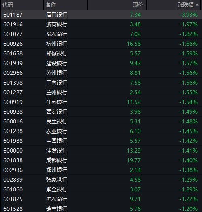
Task: Click the 代码 column header
Action: coord(8,5)
